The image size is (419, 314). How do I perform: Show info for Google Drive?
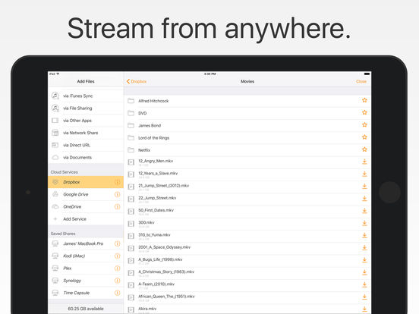point(118,194)
